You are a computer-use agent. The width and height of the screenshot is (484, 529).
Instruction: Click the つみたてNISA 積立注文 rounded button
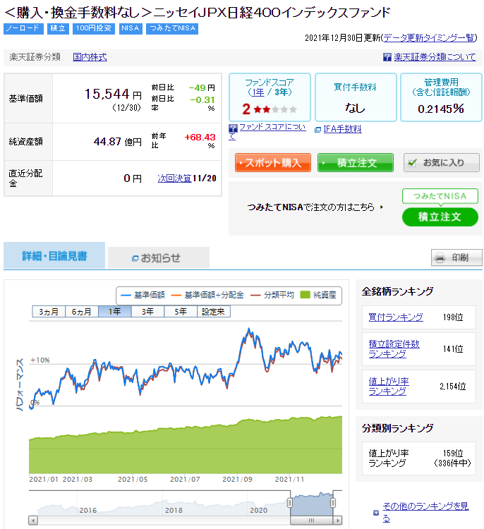[440, 217]
